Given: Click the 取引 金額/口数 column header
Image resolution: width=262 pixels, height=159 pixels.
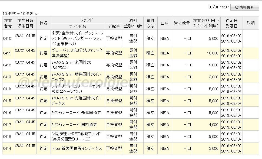Looking at the screenshot, I should 133,23.
